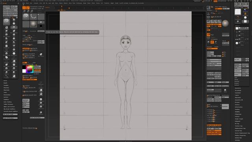The height and width of the screenshot is (142, 252).
Task: Pick a hue in the color picker square
Action: pos(30,69)
